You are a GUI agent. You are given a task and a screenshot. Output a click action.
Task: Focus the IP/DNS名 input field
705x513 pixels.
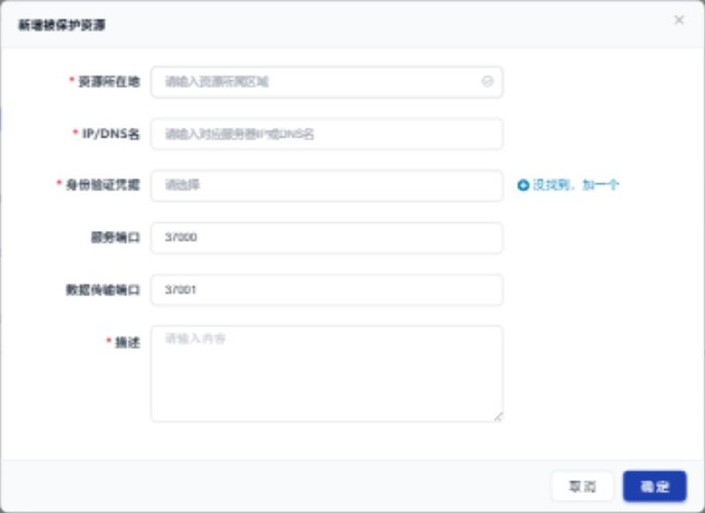pos(327,133)
